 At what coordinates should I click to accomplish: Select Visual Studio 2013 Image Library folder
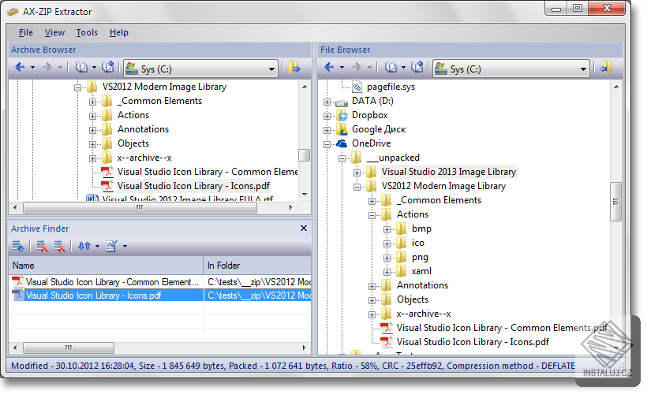448,172
